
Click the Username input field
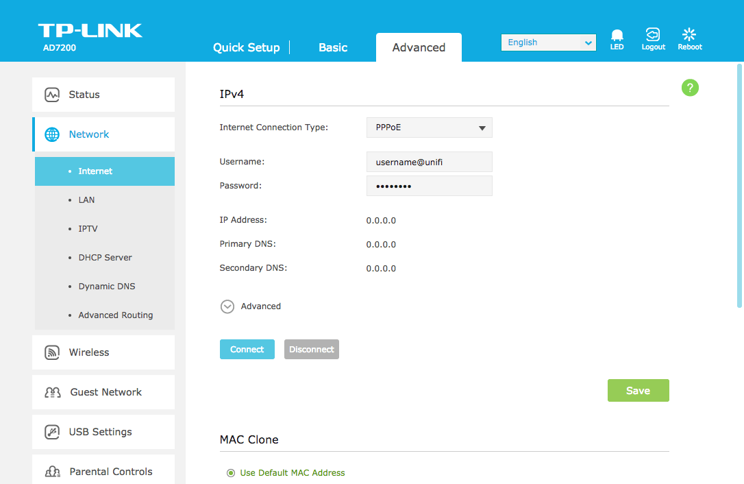click(429, 162)
